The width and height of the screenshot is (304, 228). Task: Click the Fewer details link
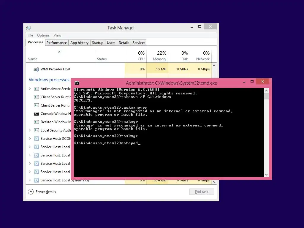(x=45, y=192)
